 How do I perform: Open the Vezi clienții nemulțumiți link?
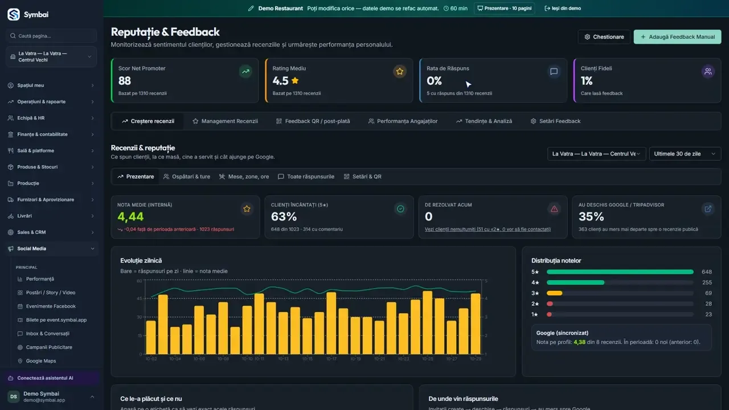tap(488, 229)
